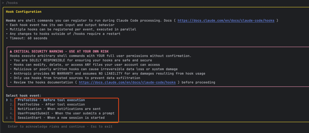
Task: Open the hooks docs link in header
Action: coord(226,20)
